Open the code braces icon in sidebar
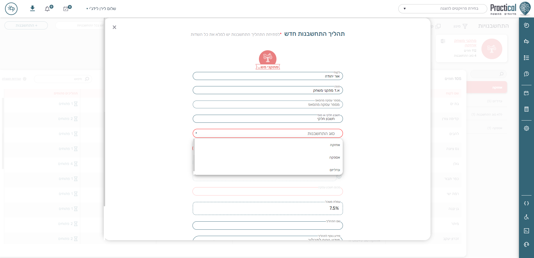 coord(526,203)
